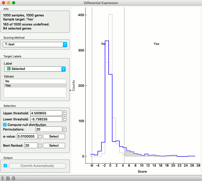Click the 'Yes' label in the plot
202x181 pixels.
[156, 44]
